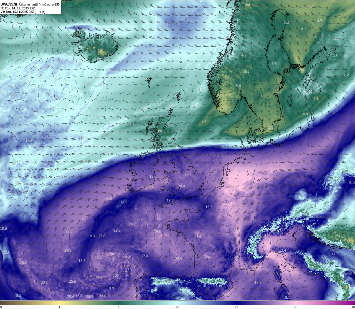Click the map value 8.5

[x=346, y=55]
